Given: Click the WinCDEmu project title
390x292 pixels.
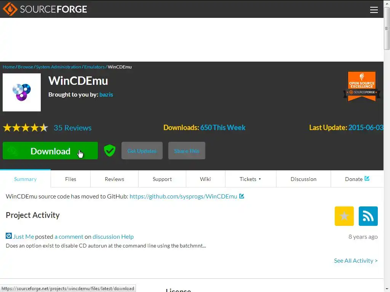Looking at the screenshot, I should [x=78, y=81].
